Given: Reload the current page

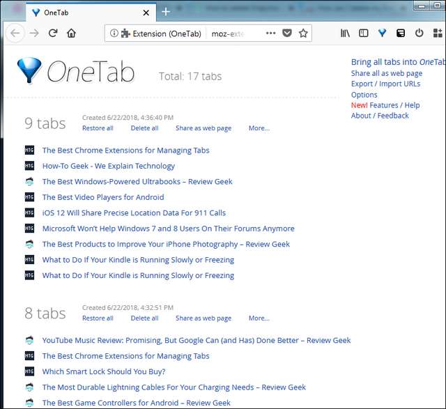Looking at the screenshot, I should [x=53, y=33].
